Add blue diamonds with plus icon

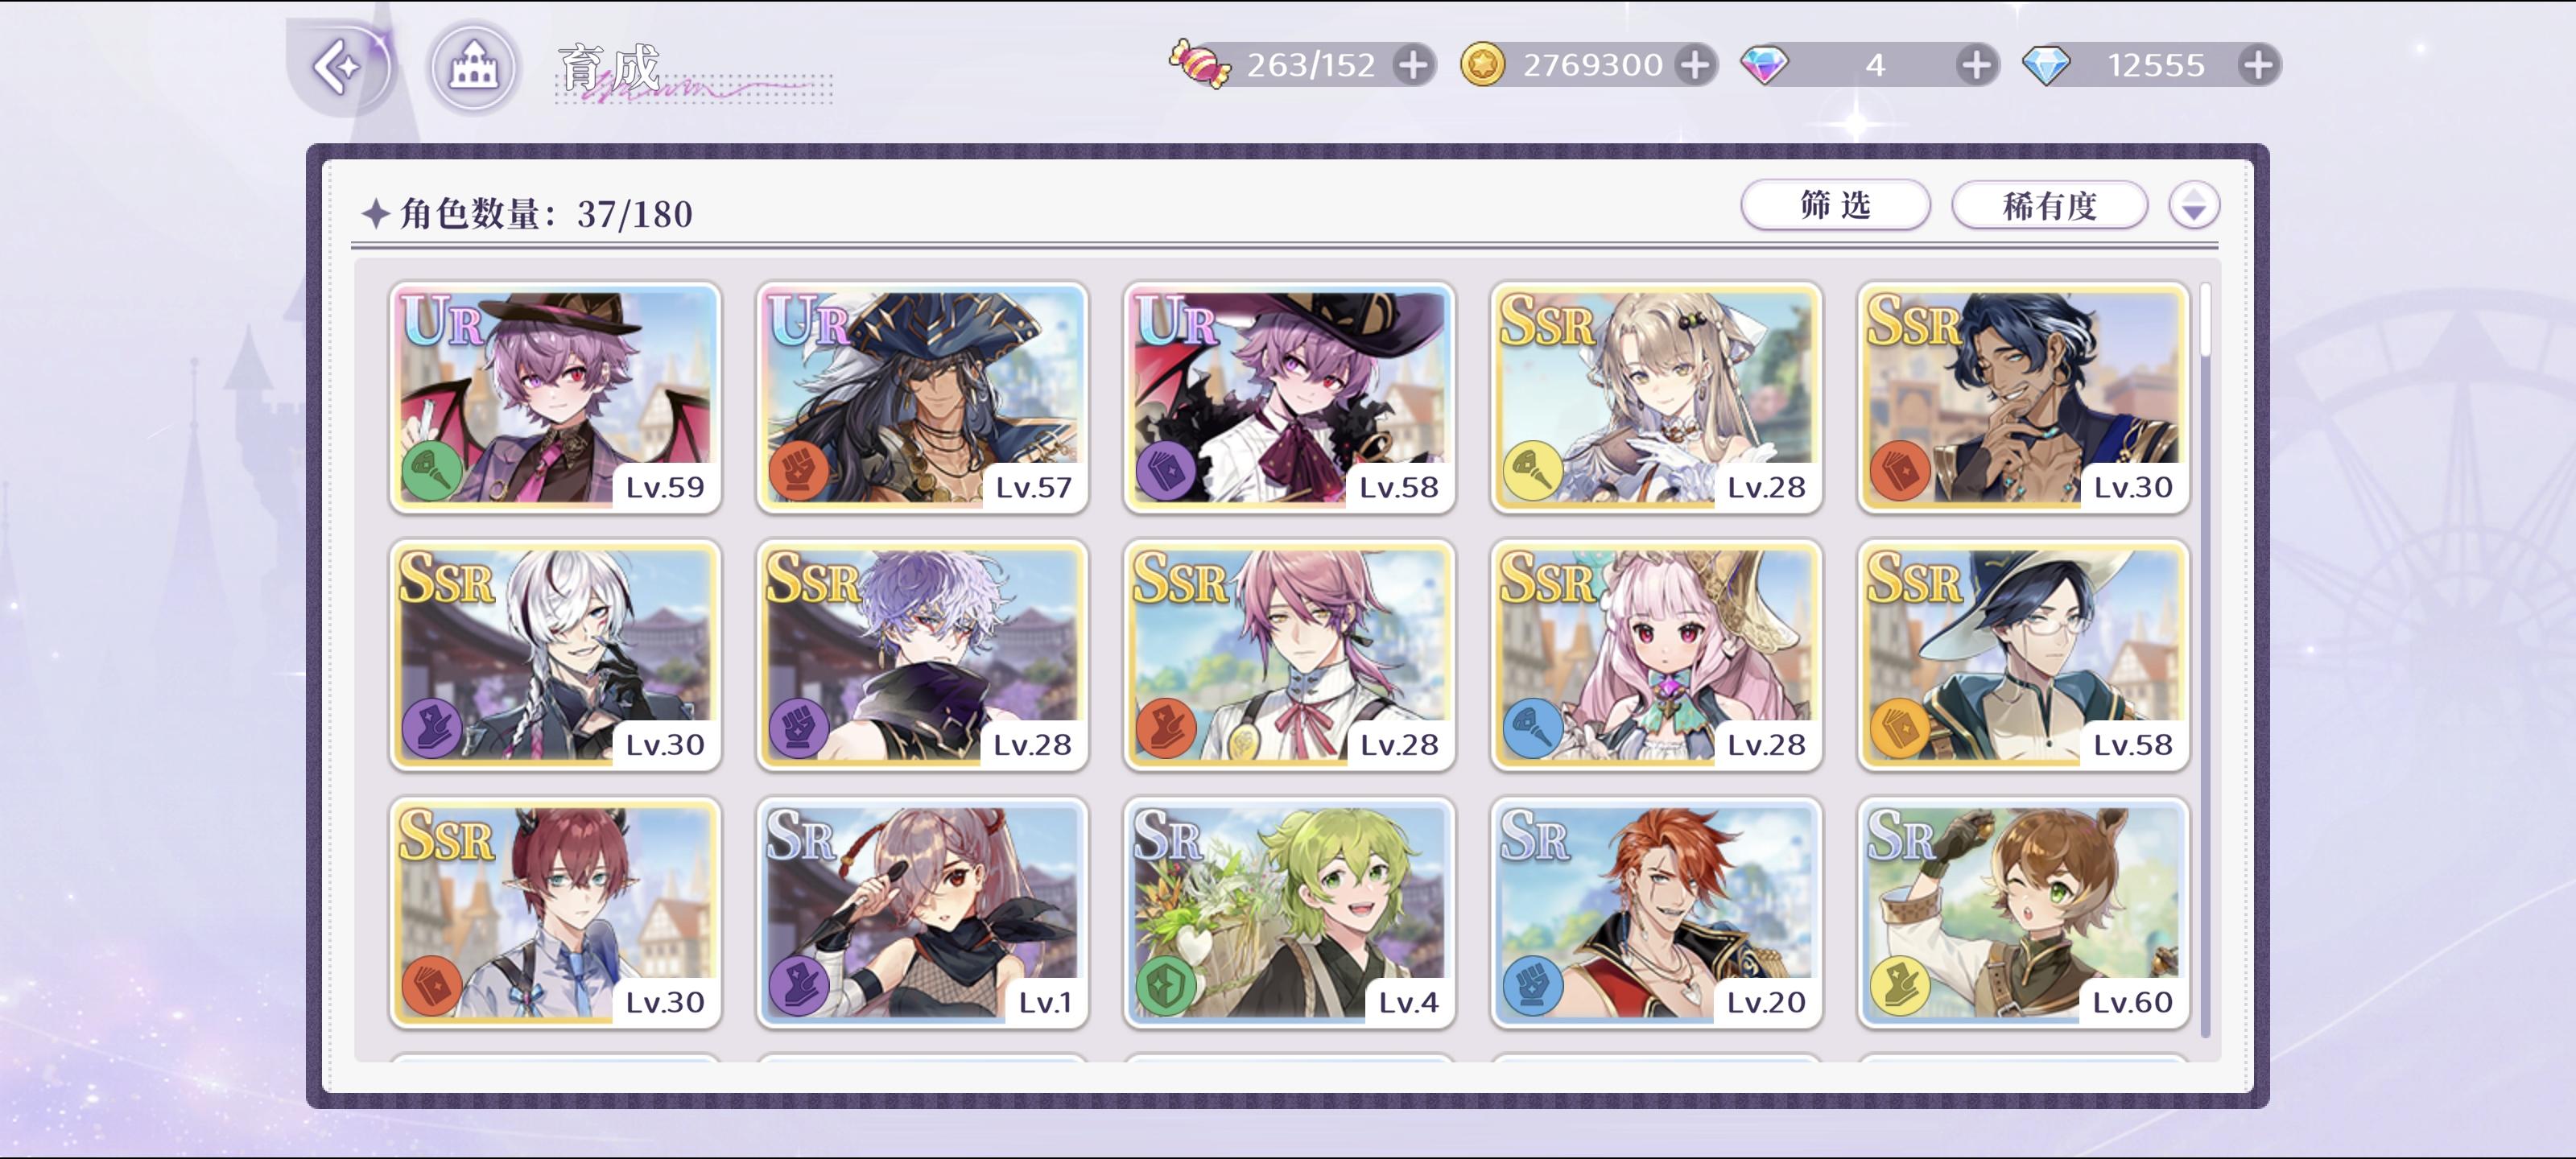coord(2258,65)
